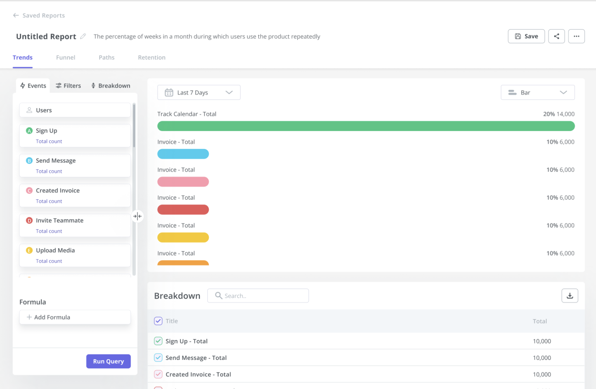
Task: Click the Search field in the Breakdown section
Action: pos(258,296)
